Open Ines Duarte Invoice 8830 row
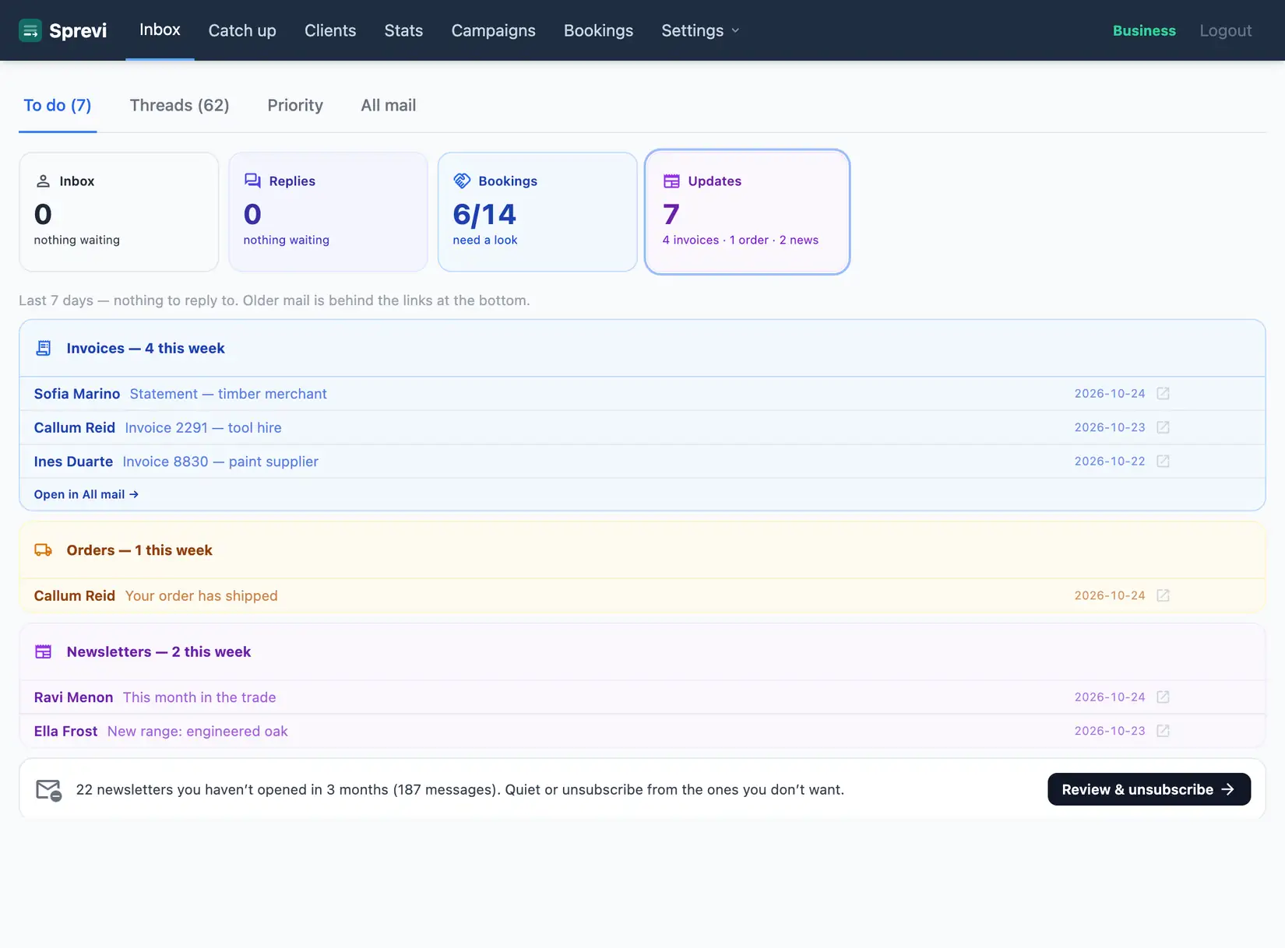 642,462
